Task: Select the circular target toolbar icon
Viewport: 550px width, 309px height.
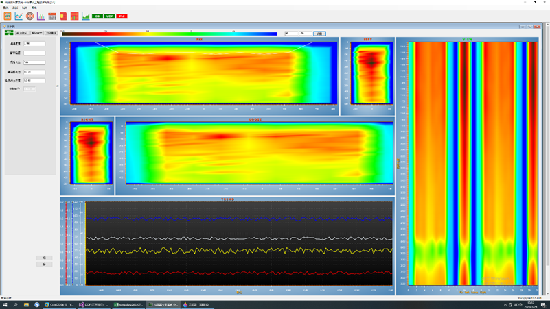Action: (x=30, y=16)
